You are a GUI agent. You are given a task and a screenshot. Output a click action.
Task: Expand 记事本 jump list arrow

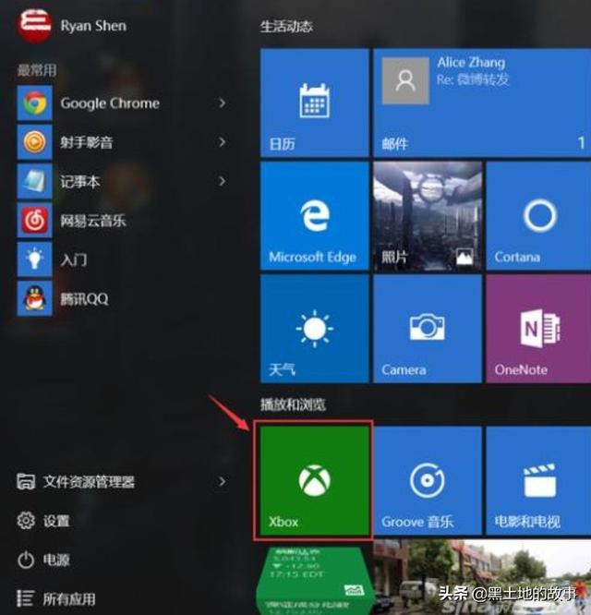tap(222, 181)
